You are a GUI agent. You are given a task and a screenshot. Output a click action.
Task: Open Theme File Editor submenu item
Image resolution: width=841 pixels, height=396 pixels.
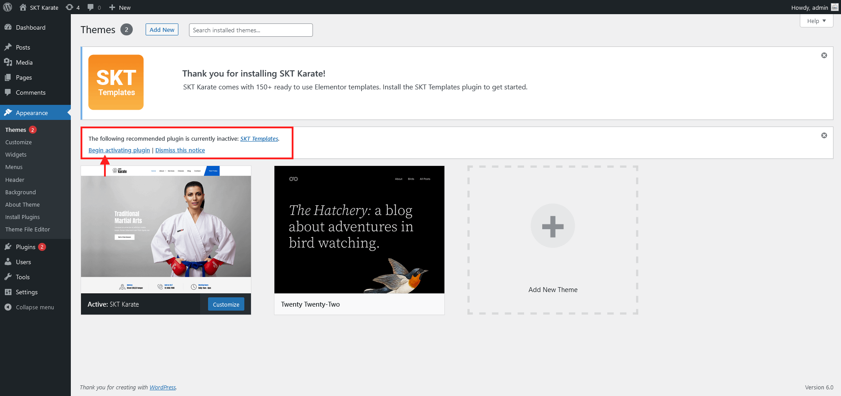[27, 229]
